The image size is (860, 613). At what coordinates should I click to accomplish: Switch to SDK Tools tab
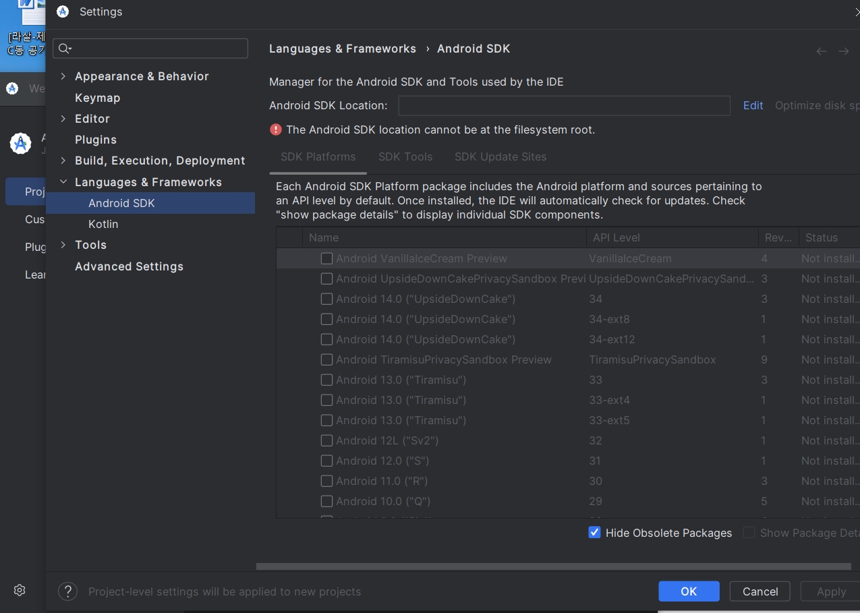pos(405,156)
